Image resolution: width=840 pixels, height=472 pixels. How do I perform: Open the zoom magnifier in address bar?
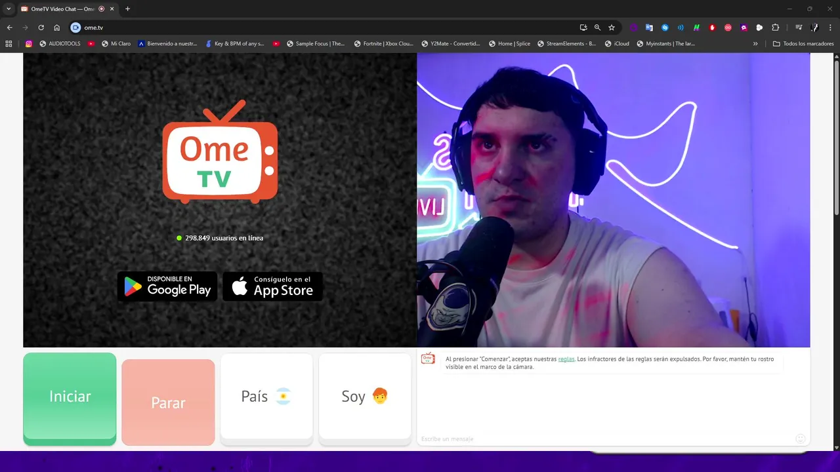tap(597, 28)
